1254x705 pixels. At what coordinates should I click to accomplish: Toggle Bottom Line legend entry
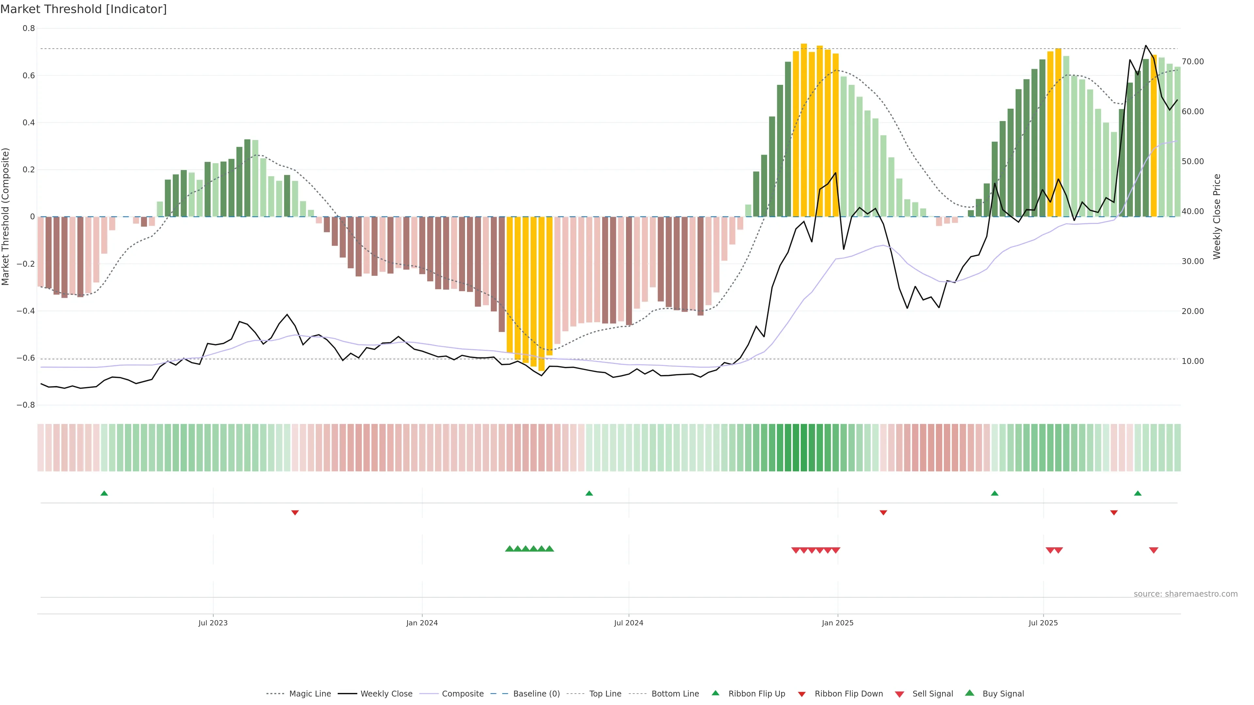point(675,694)
